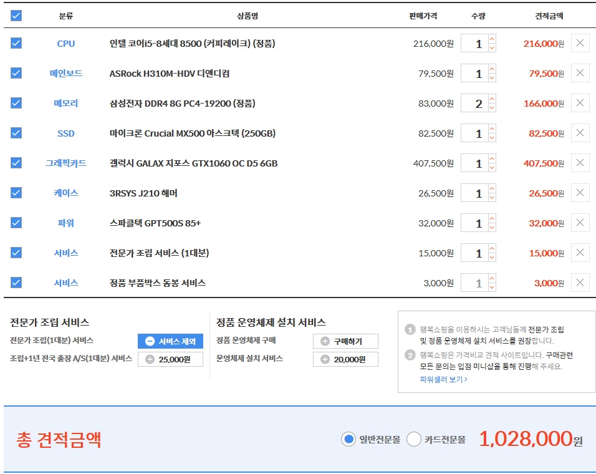Open the CPU category link
The image size is (596, 474).
point(65,43)
